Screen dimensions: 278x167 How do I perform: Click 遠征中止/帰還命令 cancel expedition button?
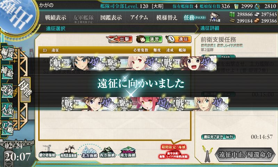click(x=245, y=154)
